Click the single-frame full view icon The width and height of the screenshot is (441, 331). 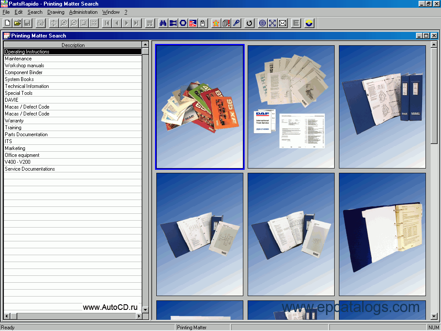click(x=84, y=23)
